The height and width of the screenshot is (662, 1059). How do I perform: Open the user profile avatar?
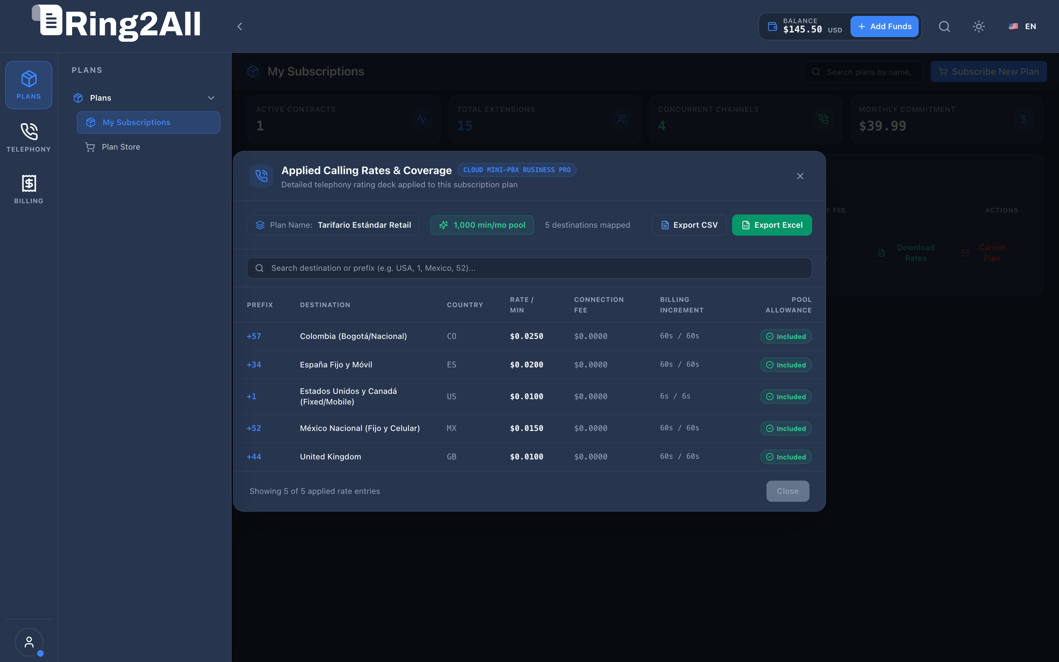click(x=29, y=642)
